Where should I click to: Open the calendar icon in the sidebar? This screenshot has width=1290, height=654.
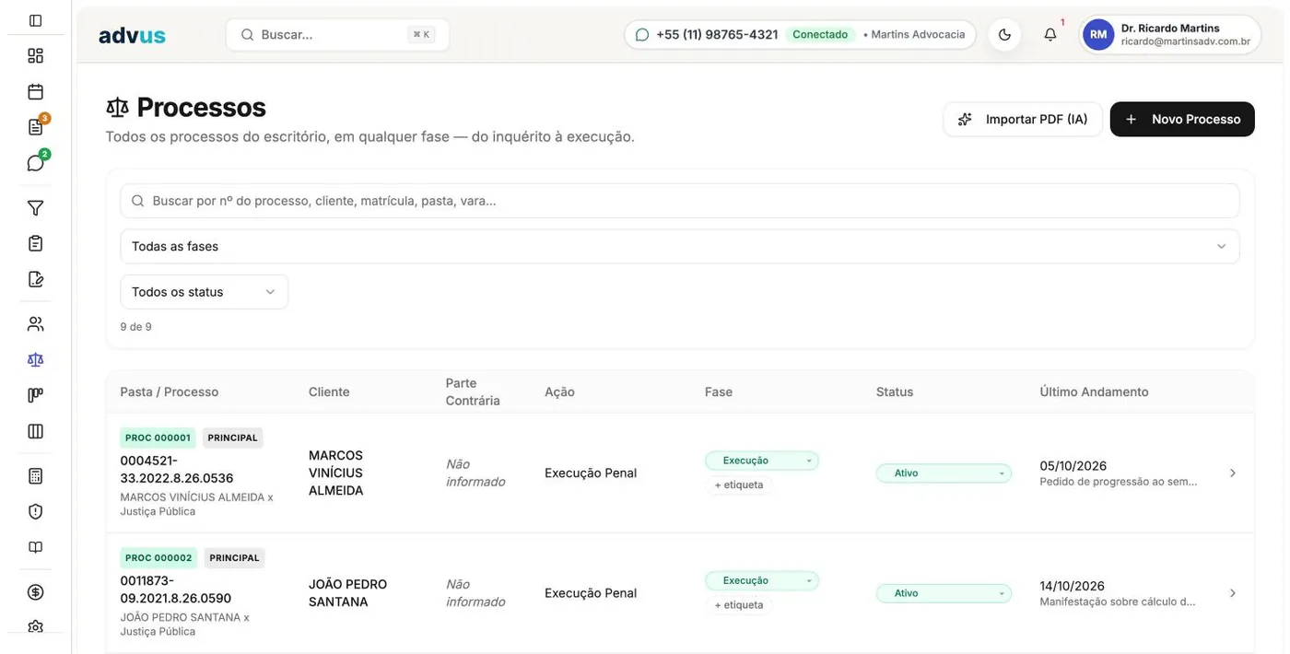pos(36,91)
